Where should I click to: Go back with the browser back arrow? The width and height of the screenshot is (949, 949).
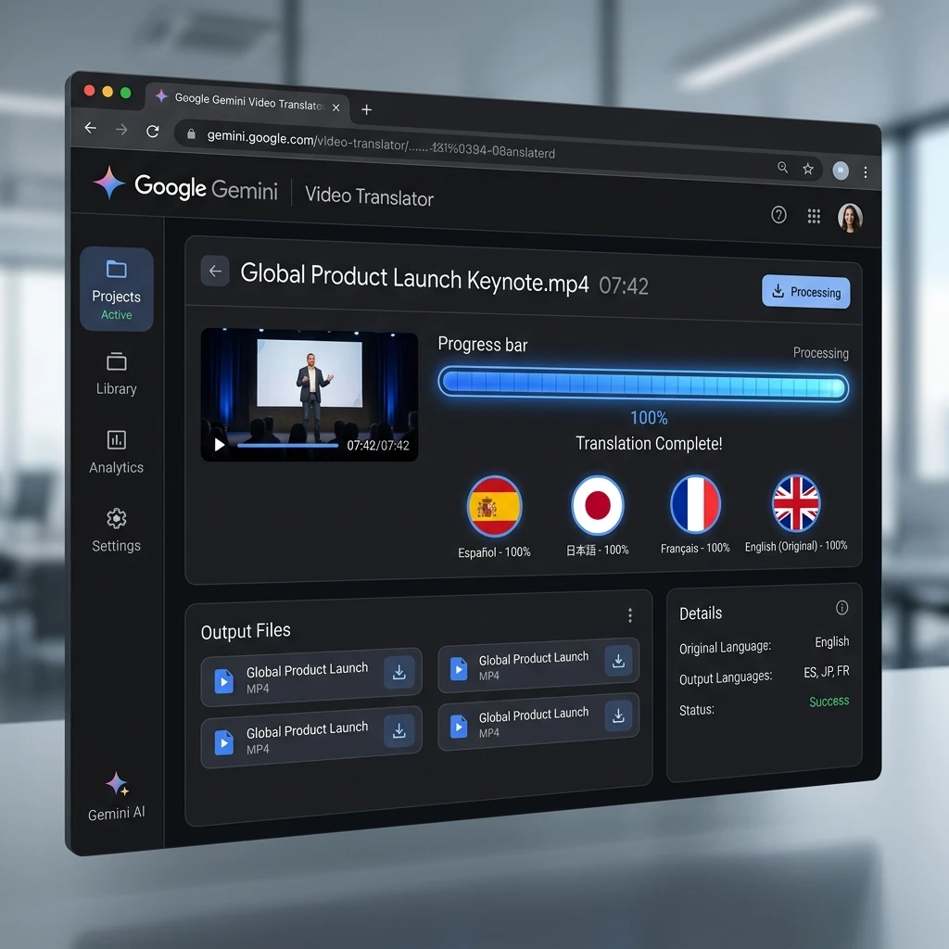[x=91, y=128]
